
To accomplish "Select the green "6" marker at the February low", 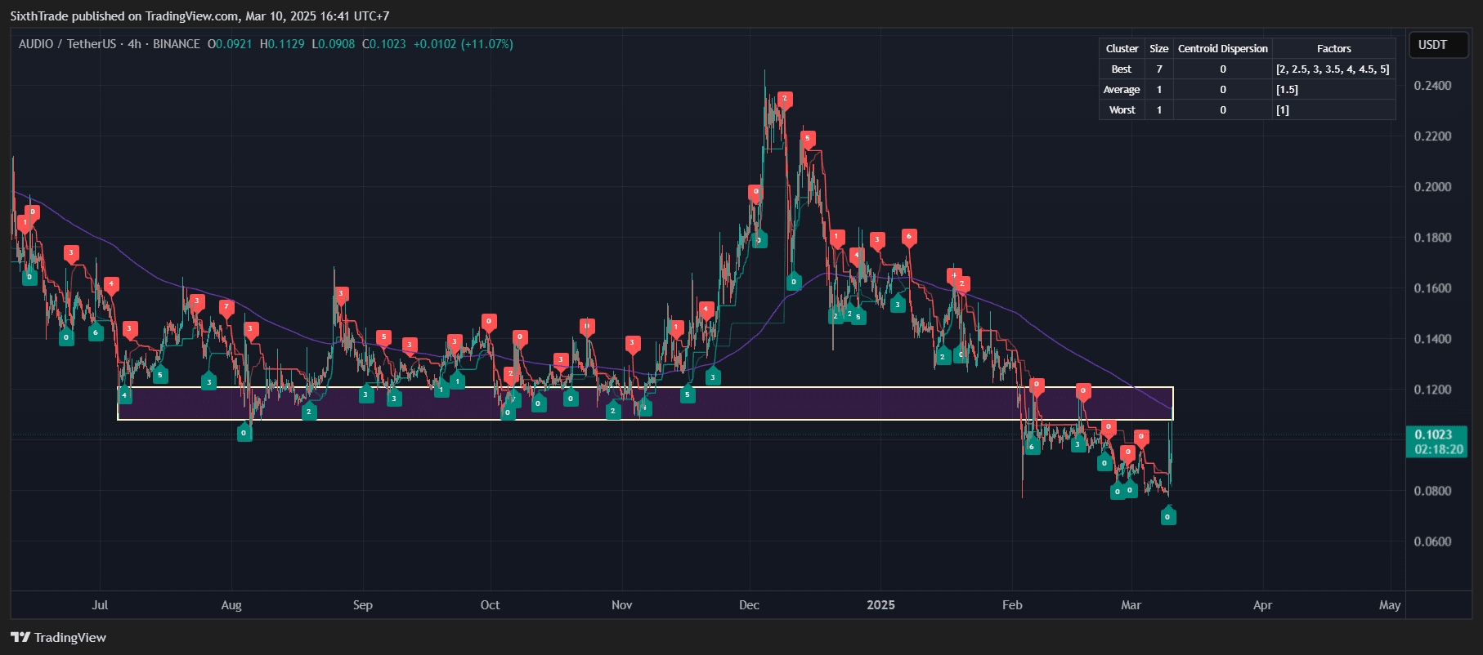I will click(x=1032, y=446).
